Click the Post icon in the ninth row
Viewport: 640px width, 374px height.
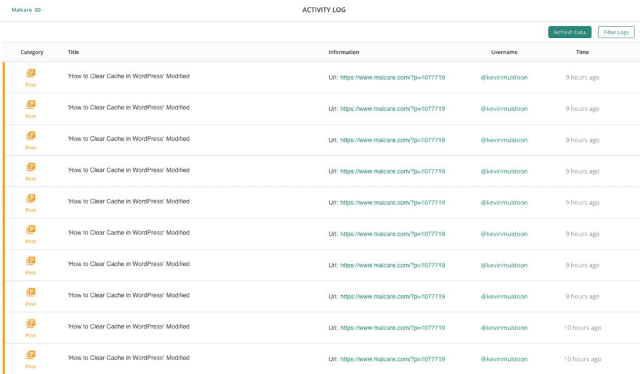(x=31, y=323)
